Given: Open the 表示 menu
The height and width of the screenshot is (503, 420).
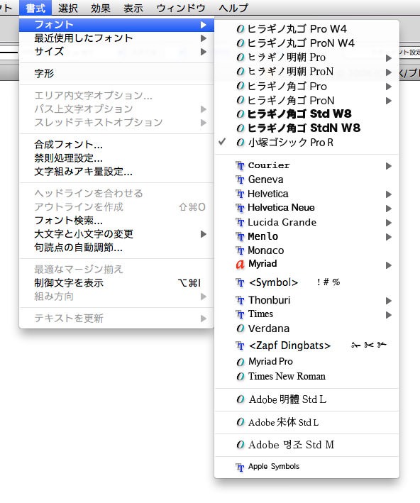Looking at the screenshot, I should pyautogui.click(x=133, y=8).
